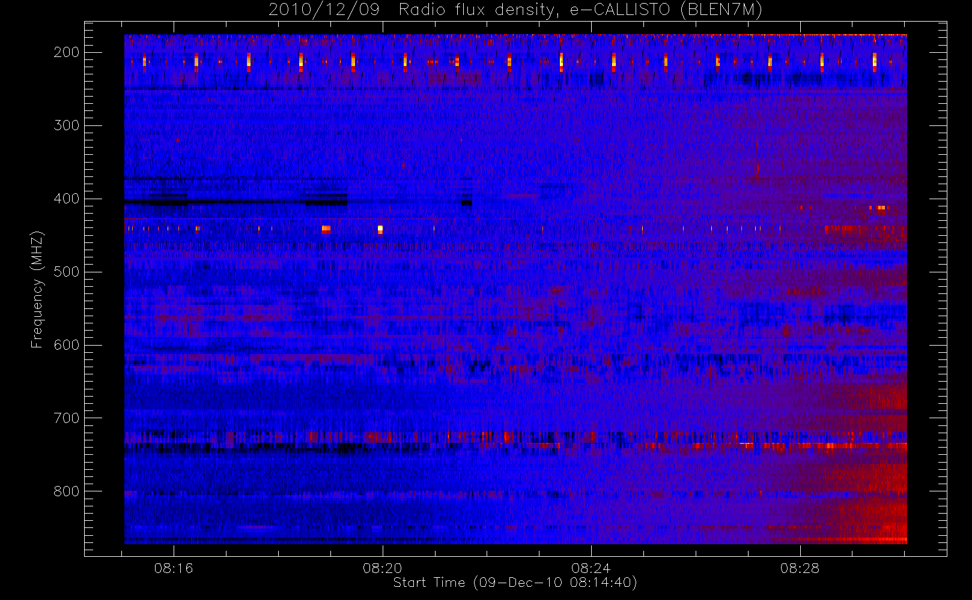
Task: Select the 800 frequency tick label
Action: coord(67,491)
